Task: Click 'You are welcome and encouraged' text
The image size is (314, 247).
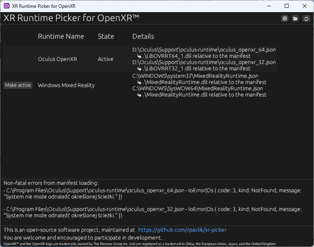Action: tap(83, 238)
